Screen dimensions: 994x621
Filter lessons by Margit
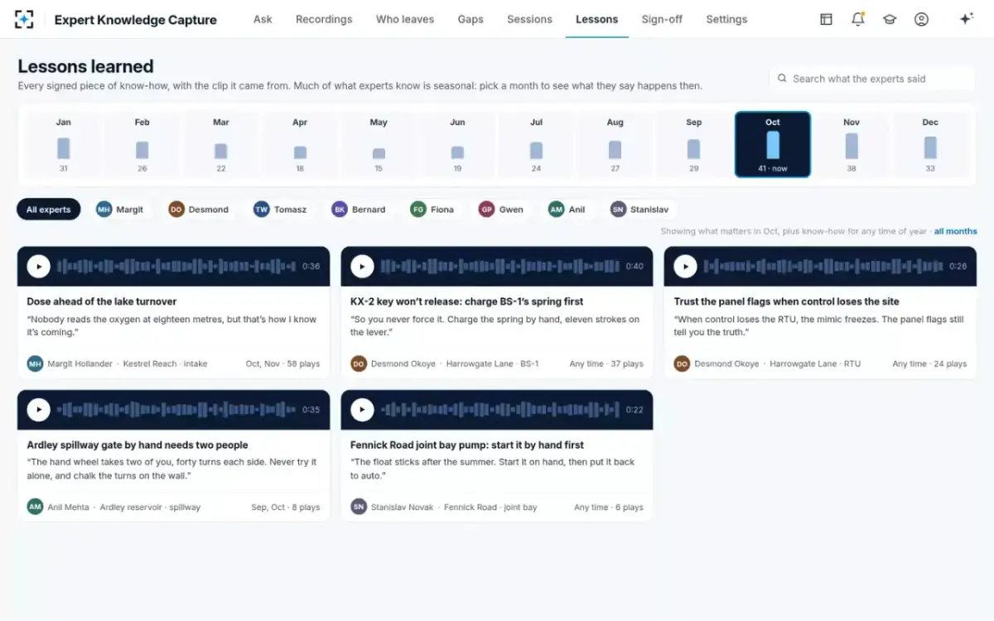[120, 209]
